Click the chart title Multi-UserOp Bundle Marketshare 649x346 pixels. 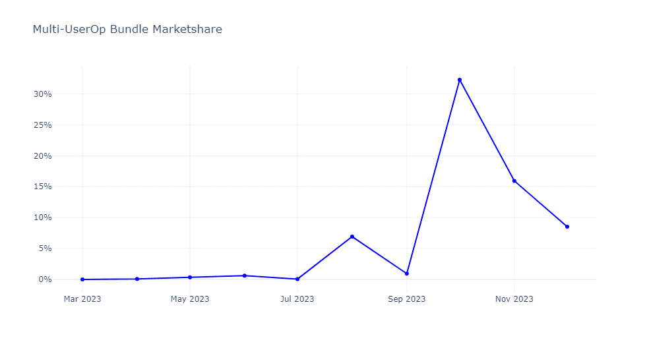[x=127, y=30]
